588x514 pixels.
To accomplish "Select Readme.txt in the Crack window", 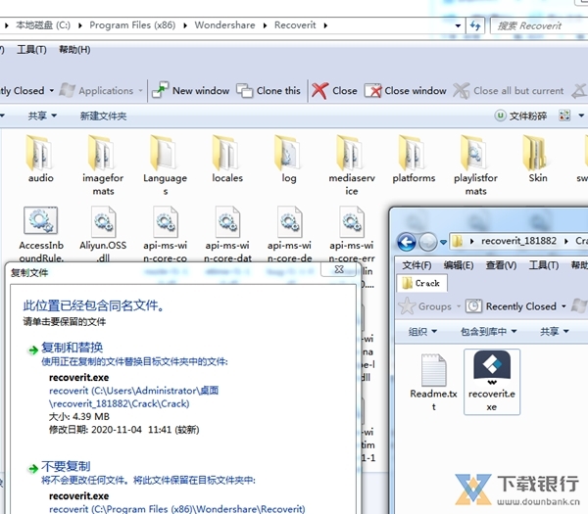I will click(433, 382).
